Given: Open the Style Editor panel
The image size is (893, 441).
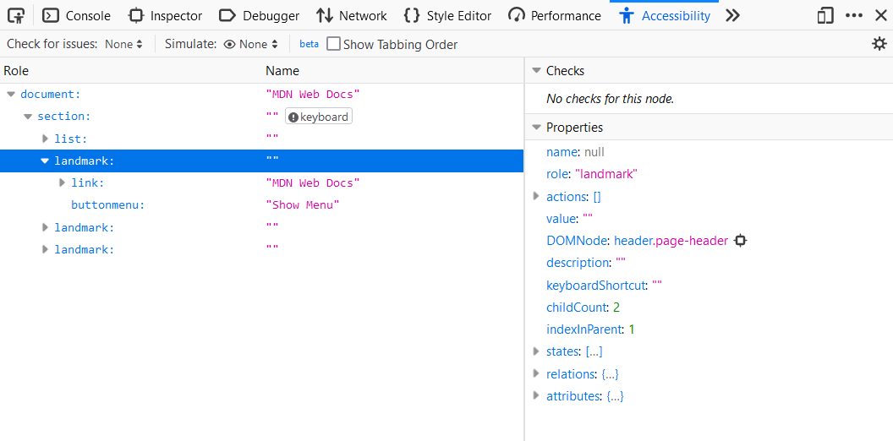Looking at the screenshot, I should tap(448, 15).
